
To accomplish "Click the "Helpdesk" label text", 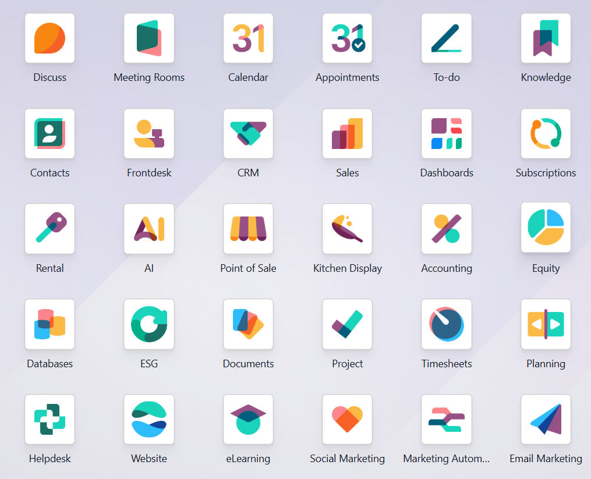I will [49, 458].
